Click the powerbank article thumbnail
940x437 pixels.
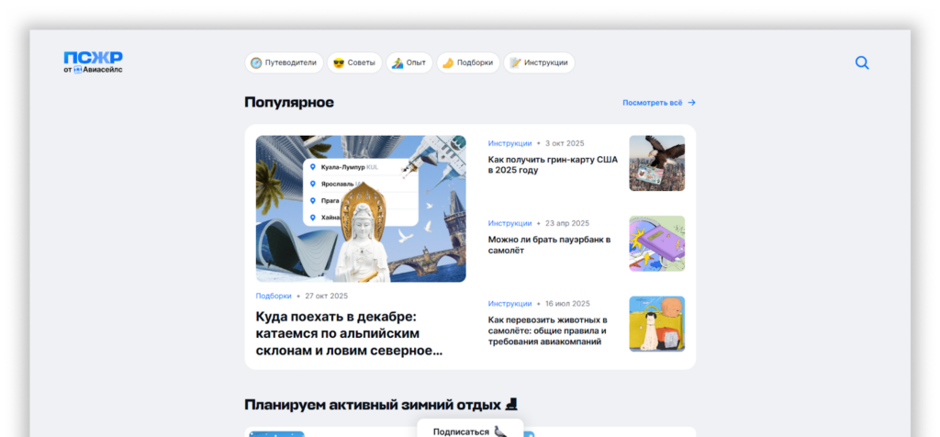point(657,243)
